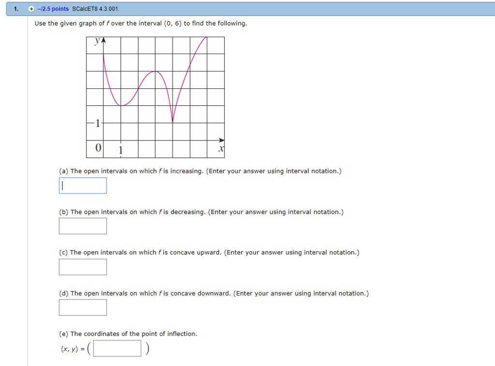Click the graph of f

(155, 97)
